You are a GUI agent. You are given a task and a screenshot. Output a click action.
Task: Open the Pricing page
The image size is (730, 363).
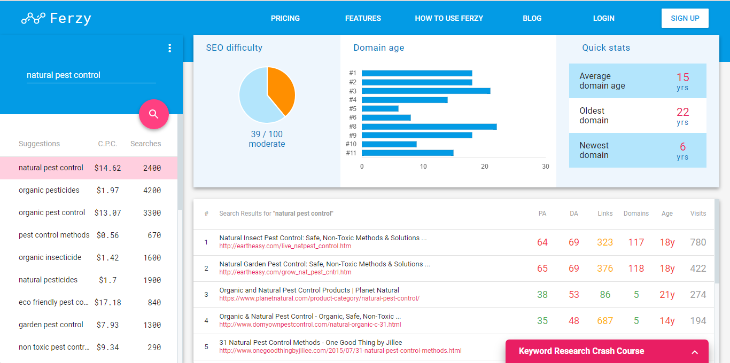click(285, 18)
